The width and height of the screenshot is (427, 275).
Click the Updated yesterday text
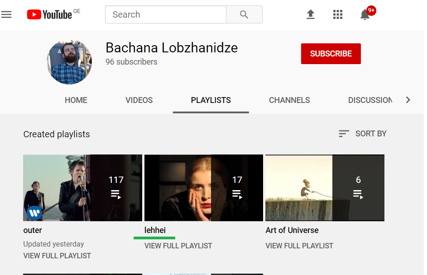pyautogui.click(x=53, y=244)
